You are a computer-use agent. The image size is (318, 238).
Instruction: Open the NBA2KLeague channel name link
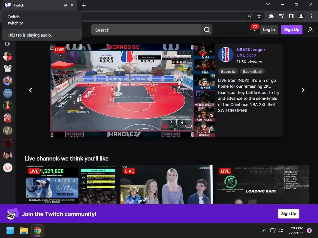coord(251,50)
